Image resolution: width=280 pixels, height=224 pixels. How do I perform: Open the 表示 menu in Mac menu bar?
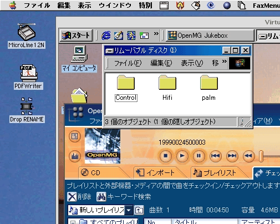tap(84, 6)
